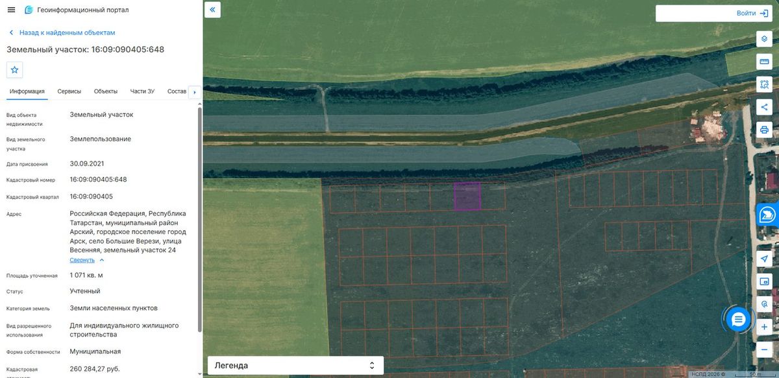Collapse the left info panel
Viewport: 779px width, 378px height.
[x=212, y=10]
